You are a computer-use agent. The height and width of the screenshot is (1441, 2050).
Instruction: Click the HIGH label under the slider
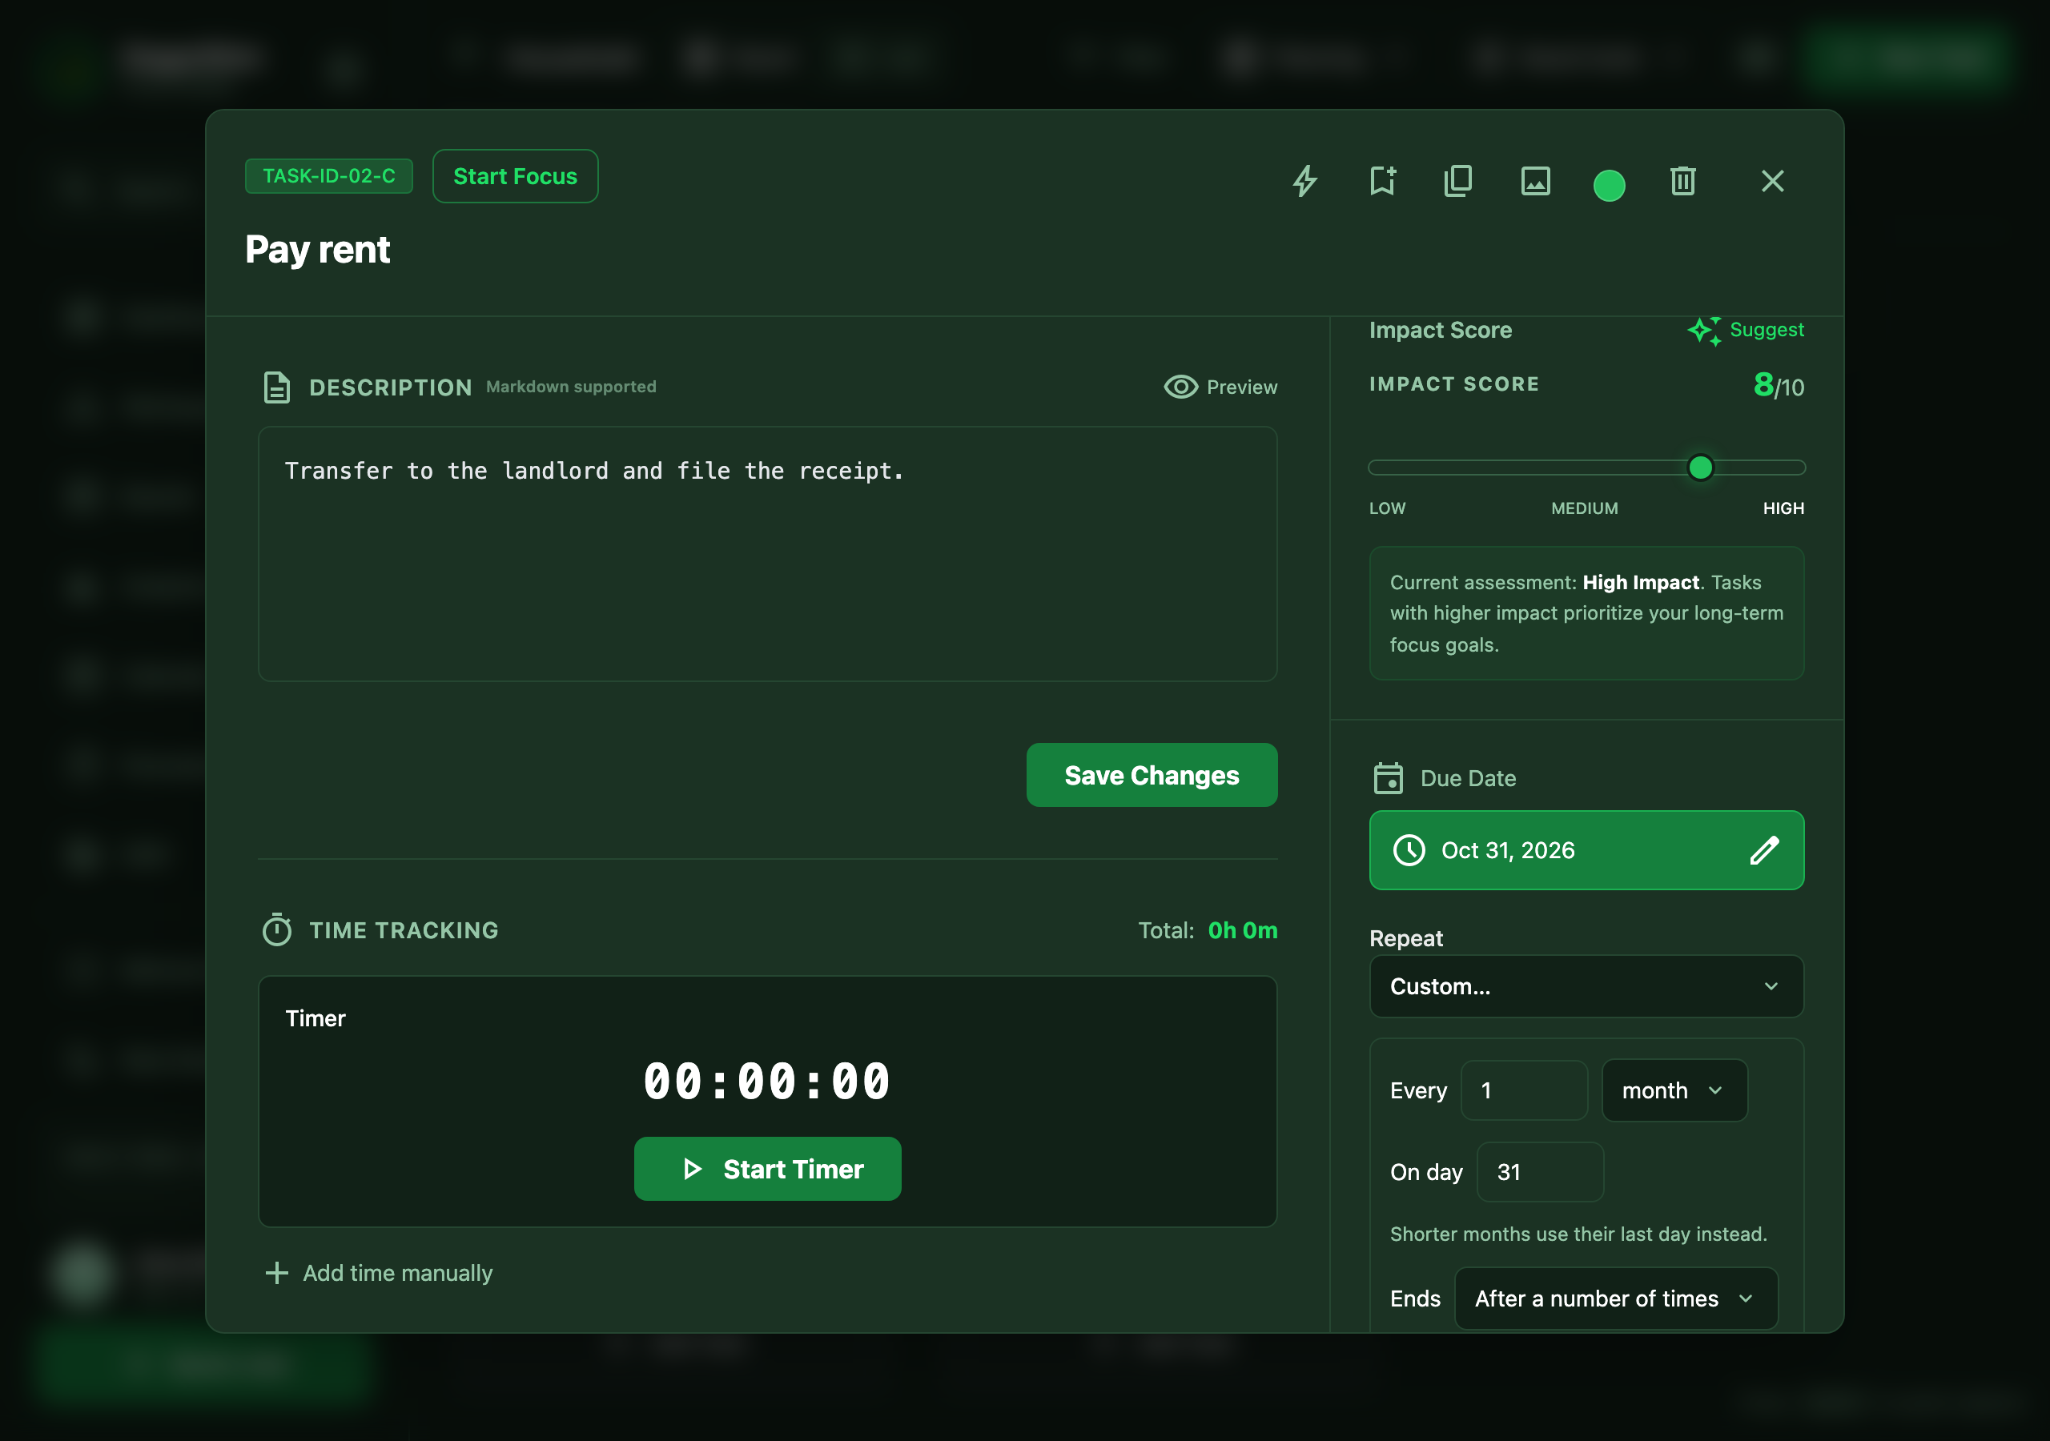click(1783, 508)
